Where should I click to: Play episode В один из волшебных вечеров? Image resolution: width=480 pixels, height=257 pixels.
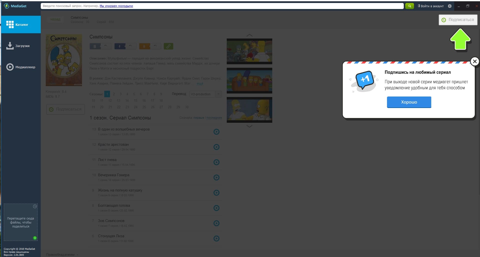click(216, 132)
